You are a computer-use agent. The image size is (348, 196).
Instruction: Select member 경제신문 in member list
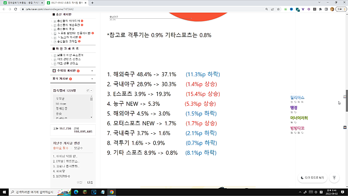[61, 108]
